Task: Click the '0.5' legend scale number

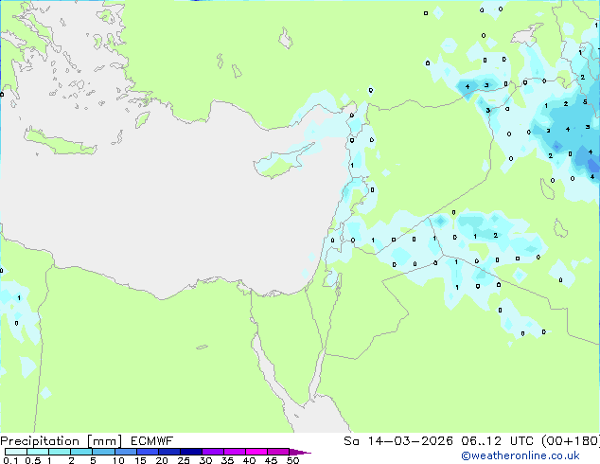Action: tap(33, 460)
